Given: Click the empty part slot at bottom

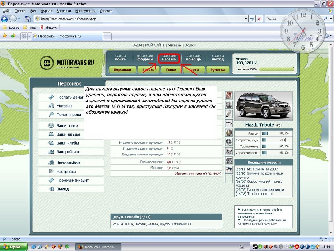Looking at the screenshot, I should 229,179.
